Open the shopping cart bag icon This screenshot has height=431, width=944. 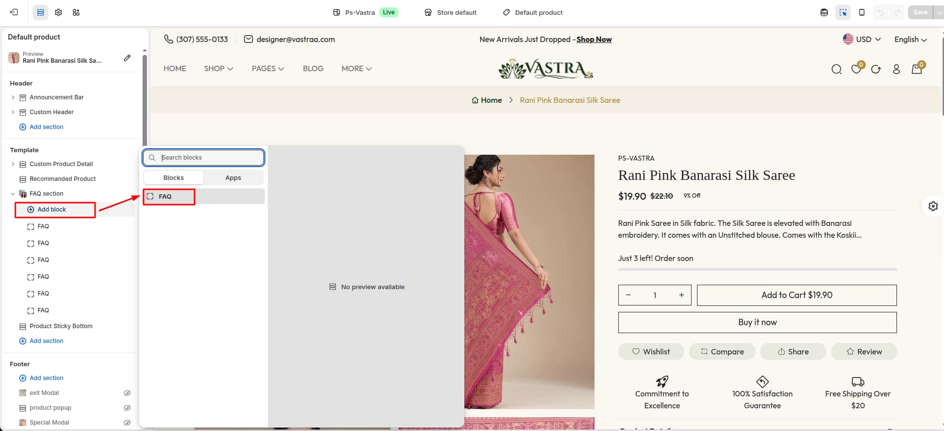pos(917,69)
